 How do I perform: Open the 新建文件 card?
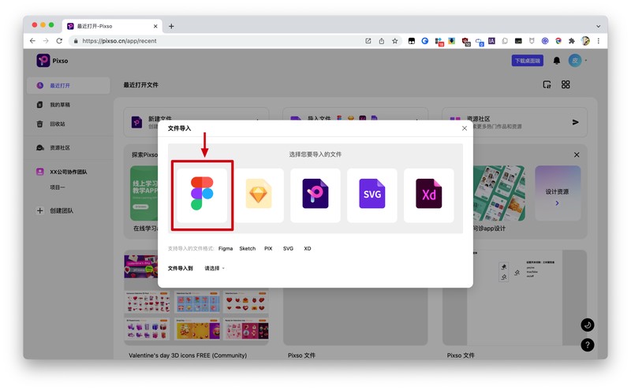click(196, 122)
